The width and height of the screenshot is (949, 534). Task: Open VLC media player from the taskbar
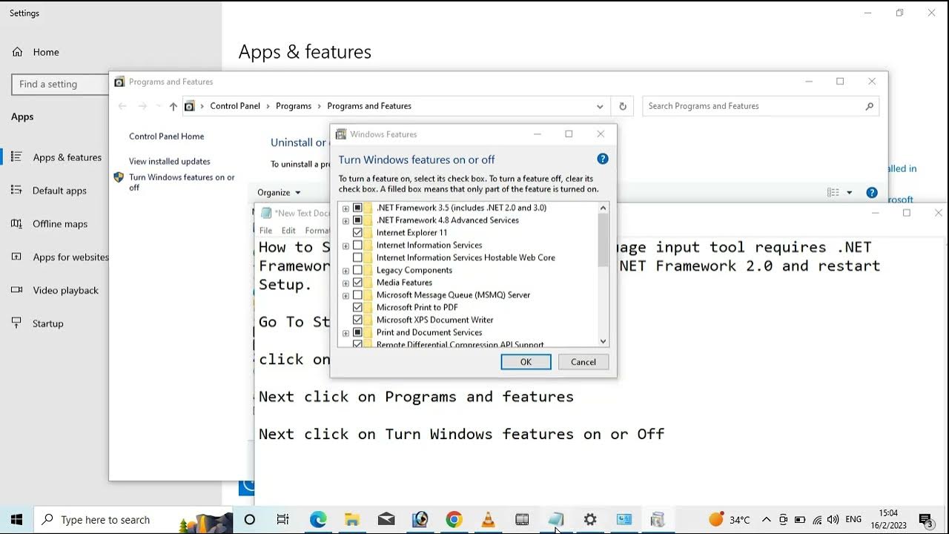point(488,519)
